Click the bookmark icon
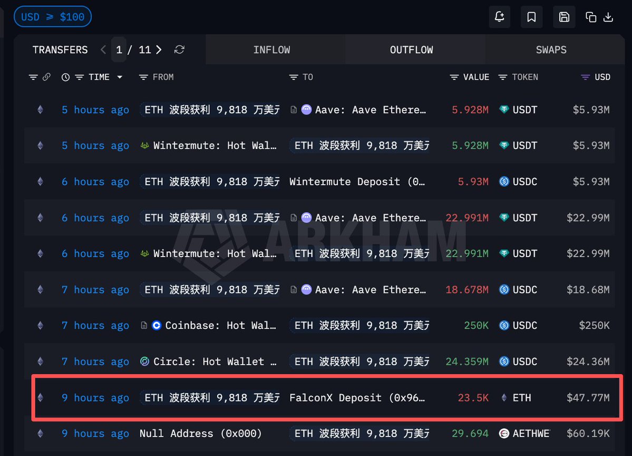632x456 pixels. point(531,17)
